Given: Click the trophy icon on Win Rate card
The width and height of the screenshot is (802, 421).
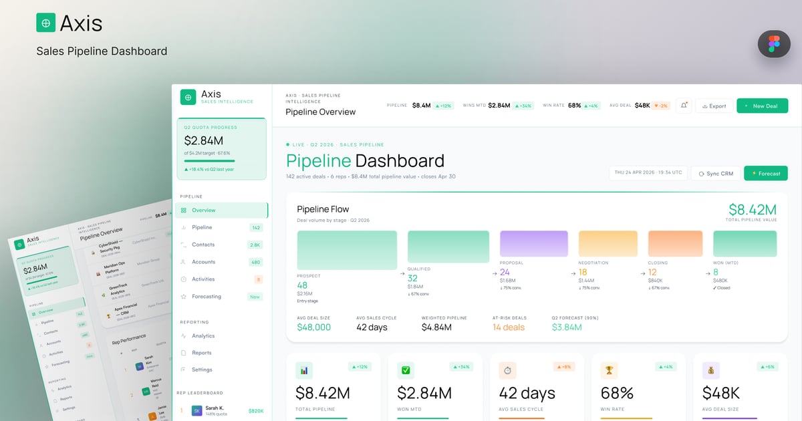Looking at the screenshot, I should (x=609, y=370).
